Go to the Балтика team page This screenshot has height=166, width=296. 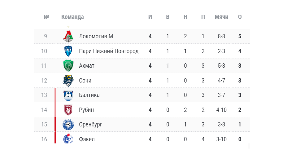(89, 95)
